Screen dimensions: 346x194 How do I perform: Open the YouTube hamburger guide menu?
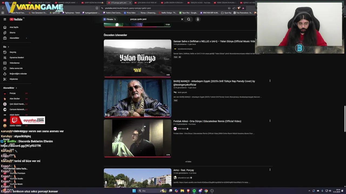tap(5, 19)
